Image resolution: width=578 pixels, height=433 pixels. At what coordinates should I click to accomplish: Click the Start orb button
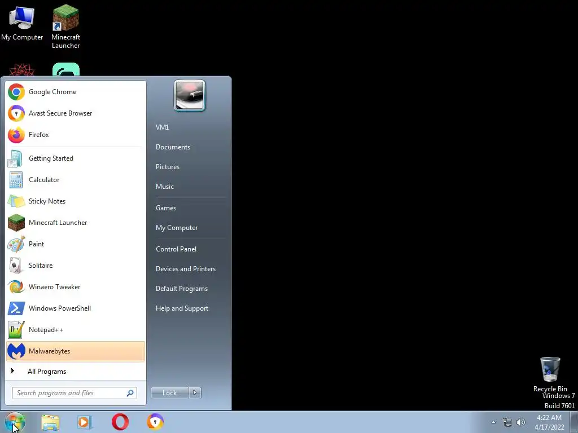click(x=15, y=422)
